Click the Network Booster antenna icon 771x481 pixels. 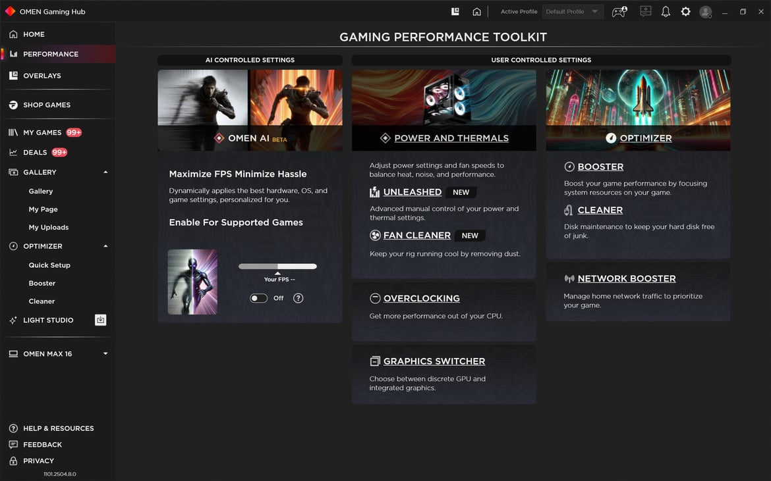coord(569,279)
